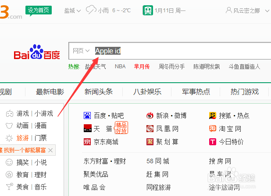Viewport: 271px width, 196px height.
Task: Open the 唯品会 link
Action: click(x=95, y=187)
